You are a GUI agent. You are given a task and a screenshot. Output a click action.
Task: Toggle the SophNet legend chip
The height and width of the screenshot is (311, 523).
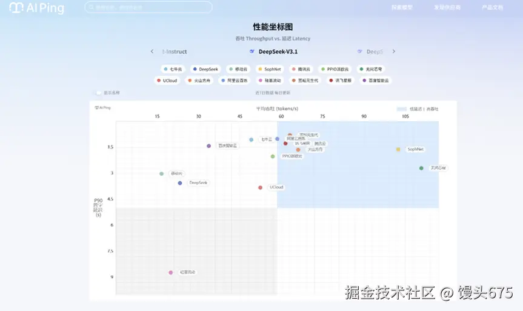pos(270,69)
